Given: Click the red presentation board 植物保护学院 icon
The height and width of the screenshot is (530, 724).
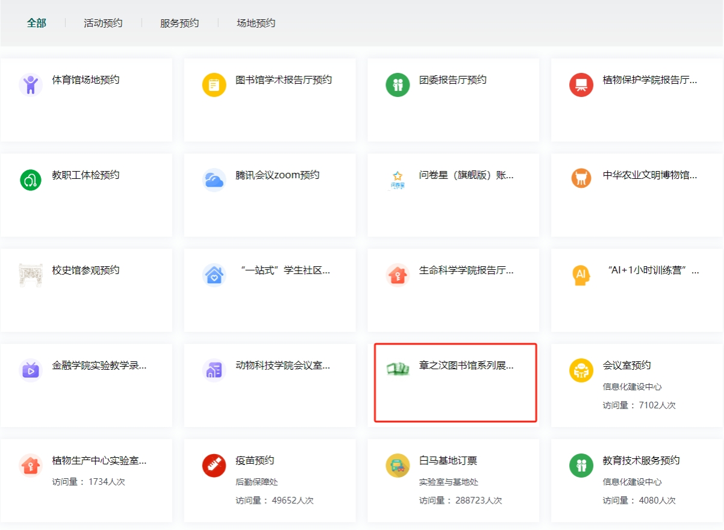Looking at the screenshot, I should (x=581, y=84).
